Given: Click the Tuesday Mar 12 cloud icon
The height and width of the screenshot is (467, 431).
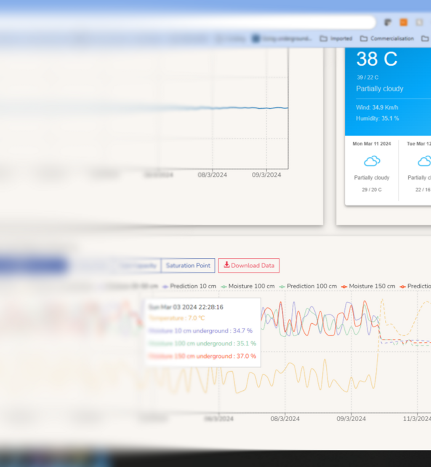Looking at the screenshot, I should (x=424, y=161).
